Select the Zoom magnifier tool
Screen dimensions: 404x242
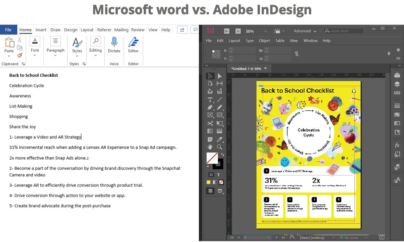220,147
